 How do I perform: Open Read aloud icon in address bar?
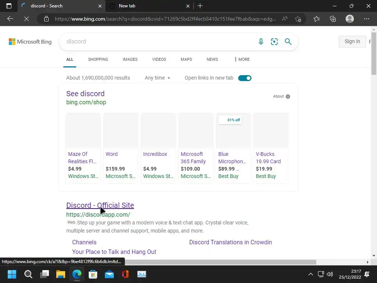[x=285, y=19]
